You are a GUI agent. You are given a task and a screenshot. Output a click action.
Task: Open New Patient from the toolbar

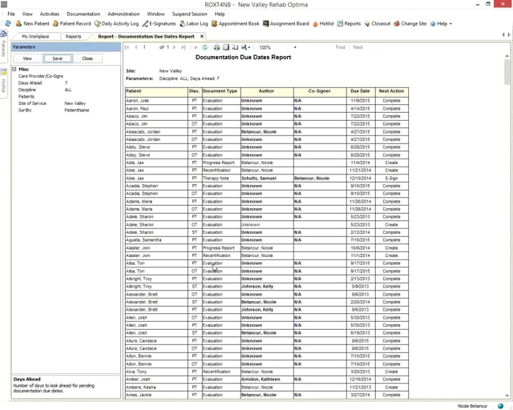pos(32,23)
